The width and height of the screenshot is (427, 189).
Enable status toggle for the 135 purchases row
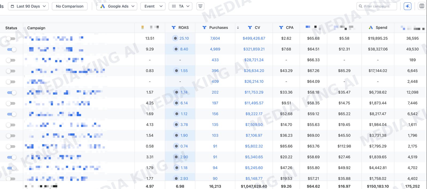click(11, 125)
